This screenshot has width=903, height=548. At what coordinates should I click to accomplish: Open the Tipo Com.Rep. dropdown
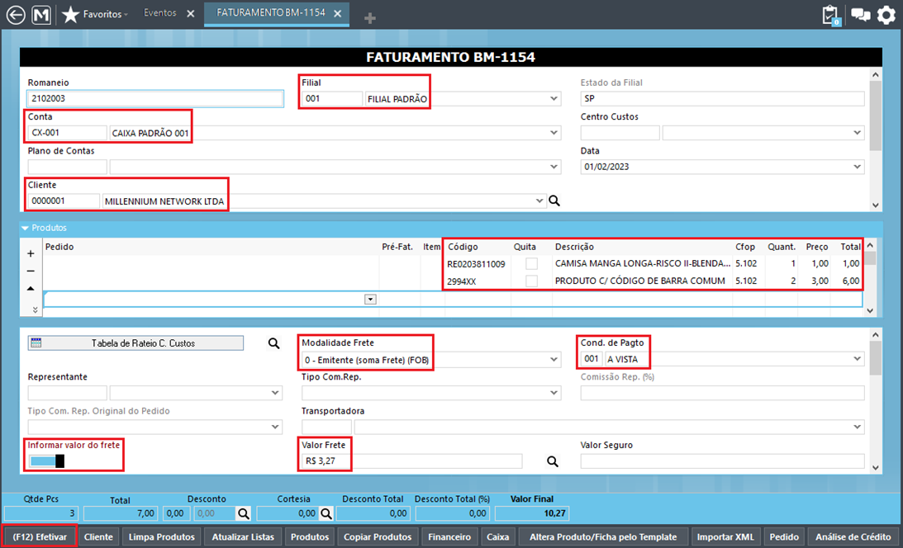point(554,394)
